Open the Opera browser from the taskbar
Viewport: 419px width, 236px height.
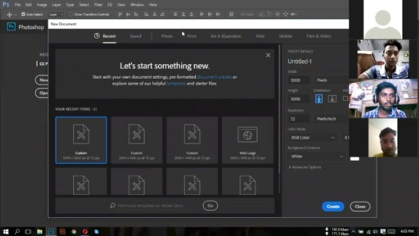coord(85,231)
